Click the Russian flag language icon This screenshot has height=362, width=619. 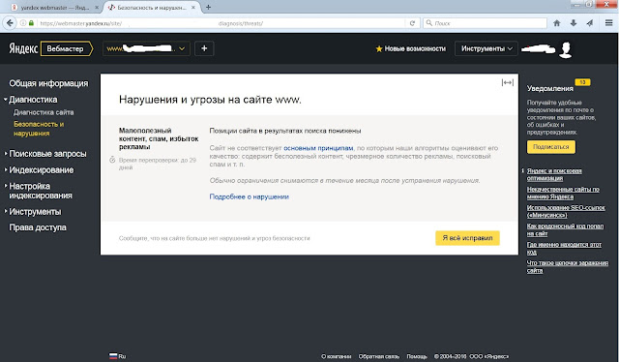[113, 355]
